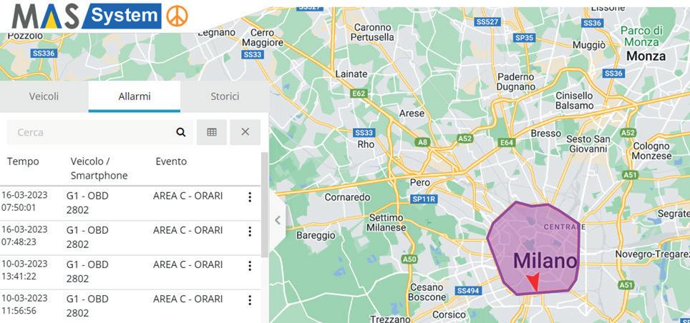Click AREA C - ORARI in 13:41:22 row
Screen dimensions: 690x323
[188, 264]
